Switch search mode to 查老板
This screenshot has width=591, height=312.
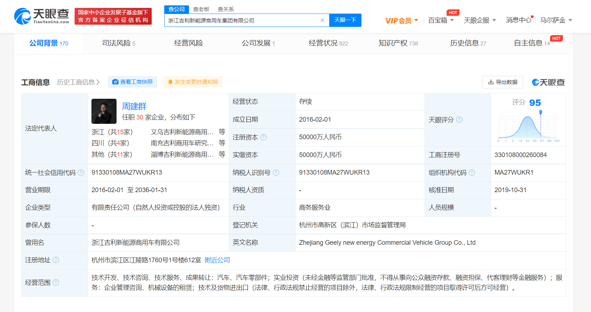201,9
